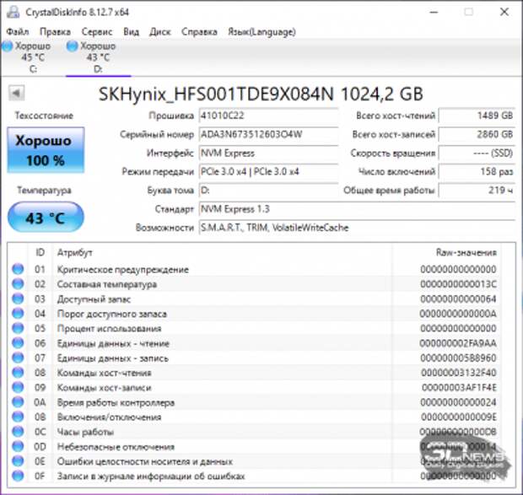Open the Диск menu

160,32
